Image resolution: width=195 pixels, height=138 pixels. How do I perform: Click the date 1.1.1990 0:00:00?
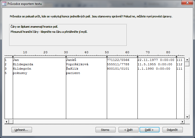(x=154, y=69)
